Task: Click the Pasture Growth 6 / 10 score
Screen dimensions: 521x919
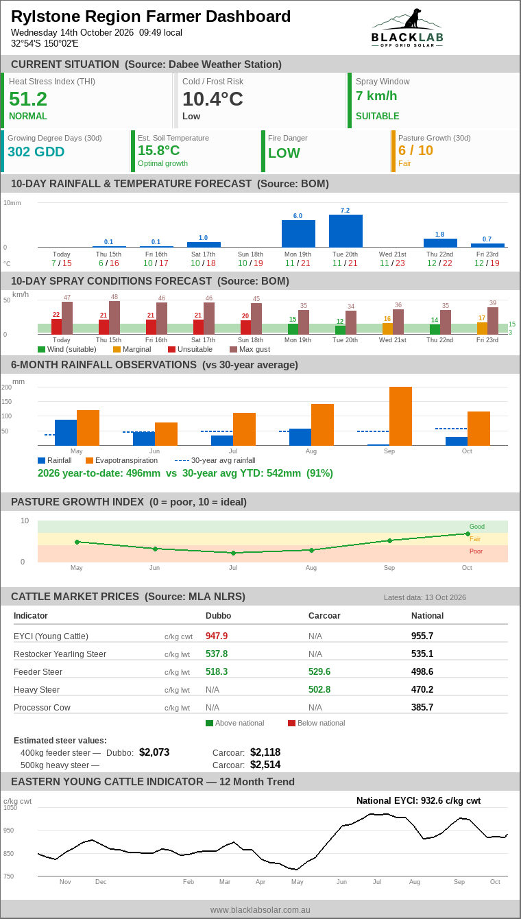Action: coord(415,150)
